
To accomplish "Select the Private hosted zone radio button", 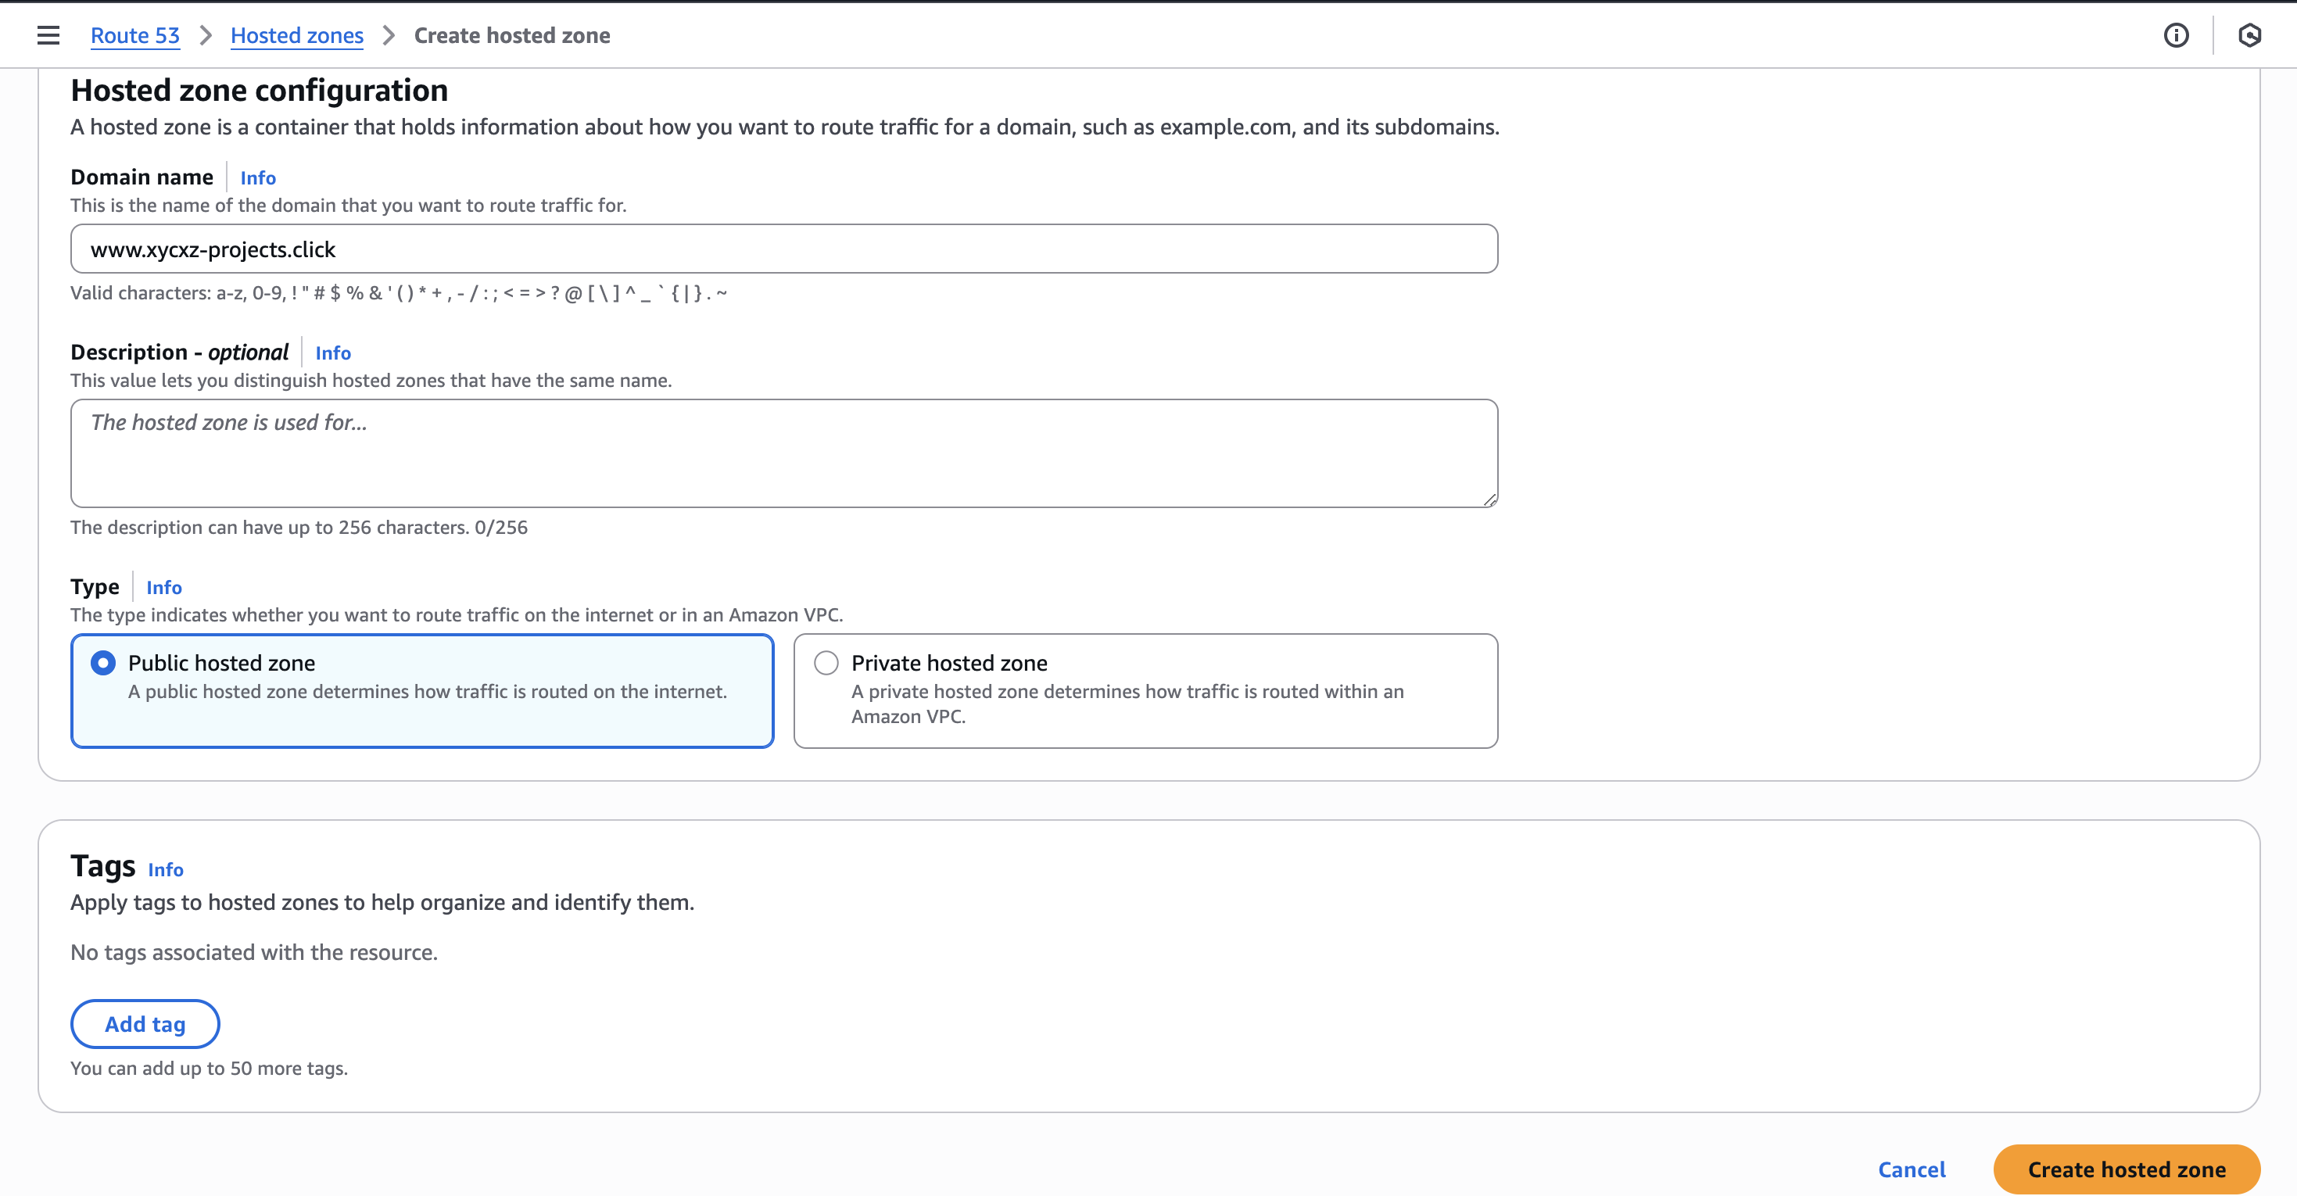I will (826, 662).
